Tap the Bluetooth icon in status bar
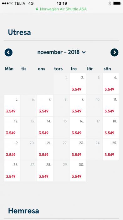Screen dimensions: 123x220 (110, 3)
